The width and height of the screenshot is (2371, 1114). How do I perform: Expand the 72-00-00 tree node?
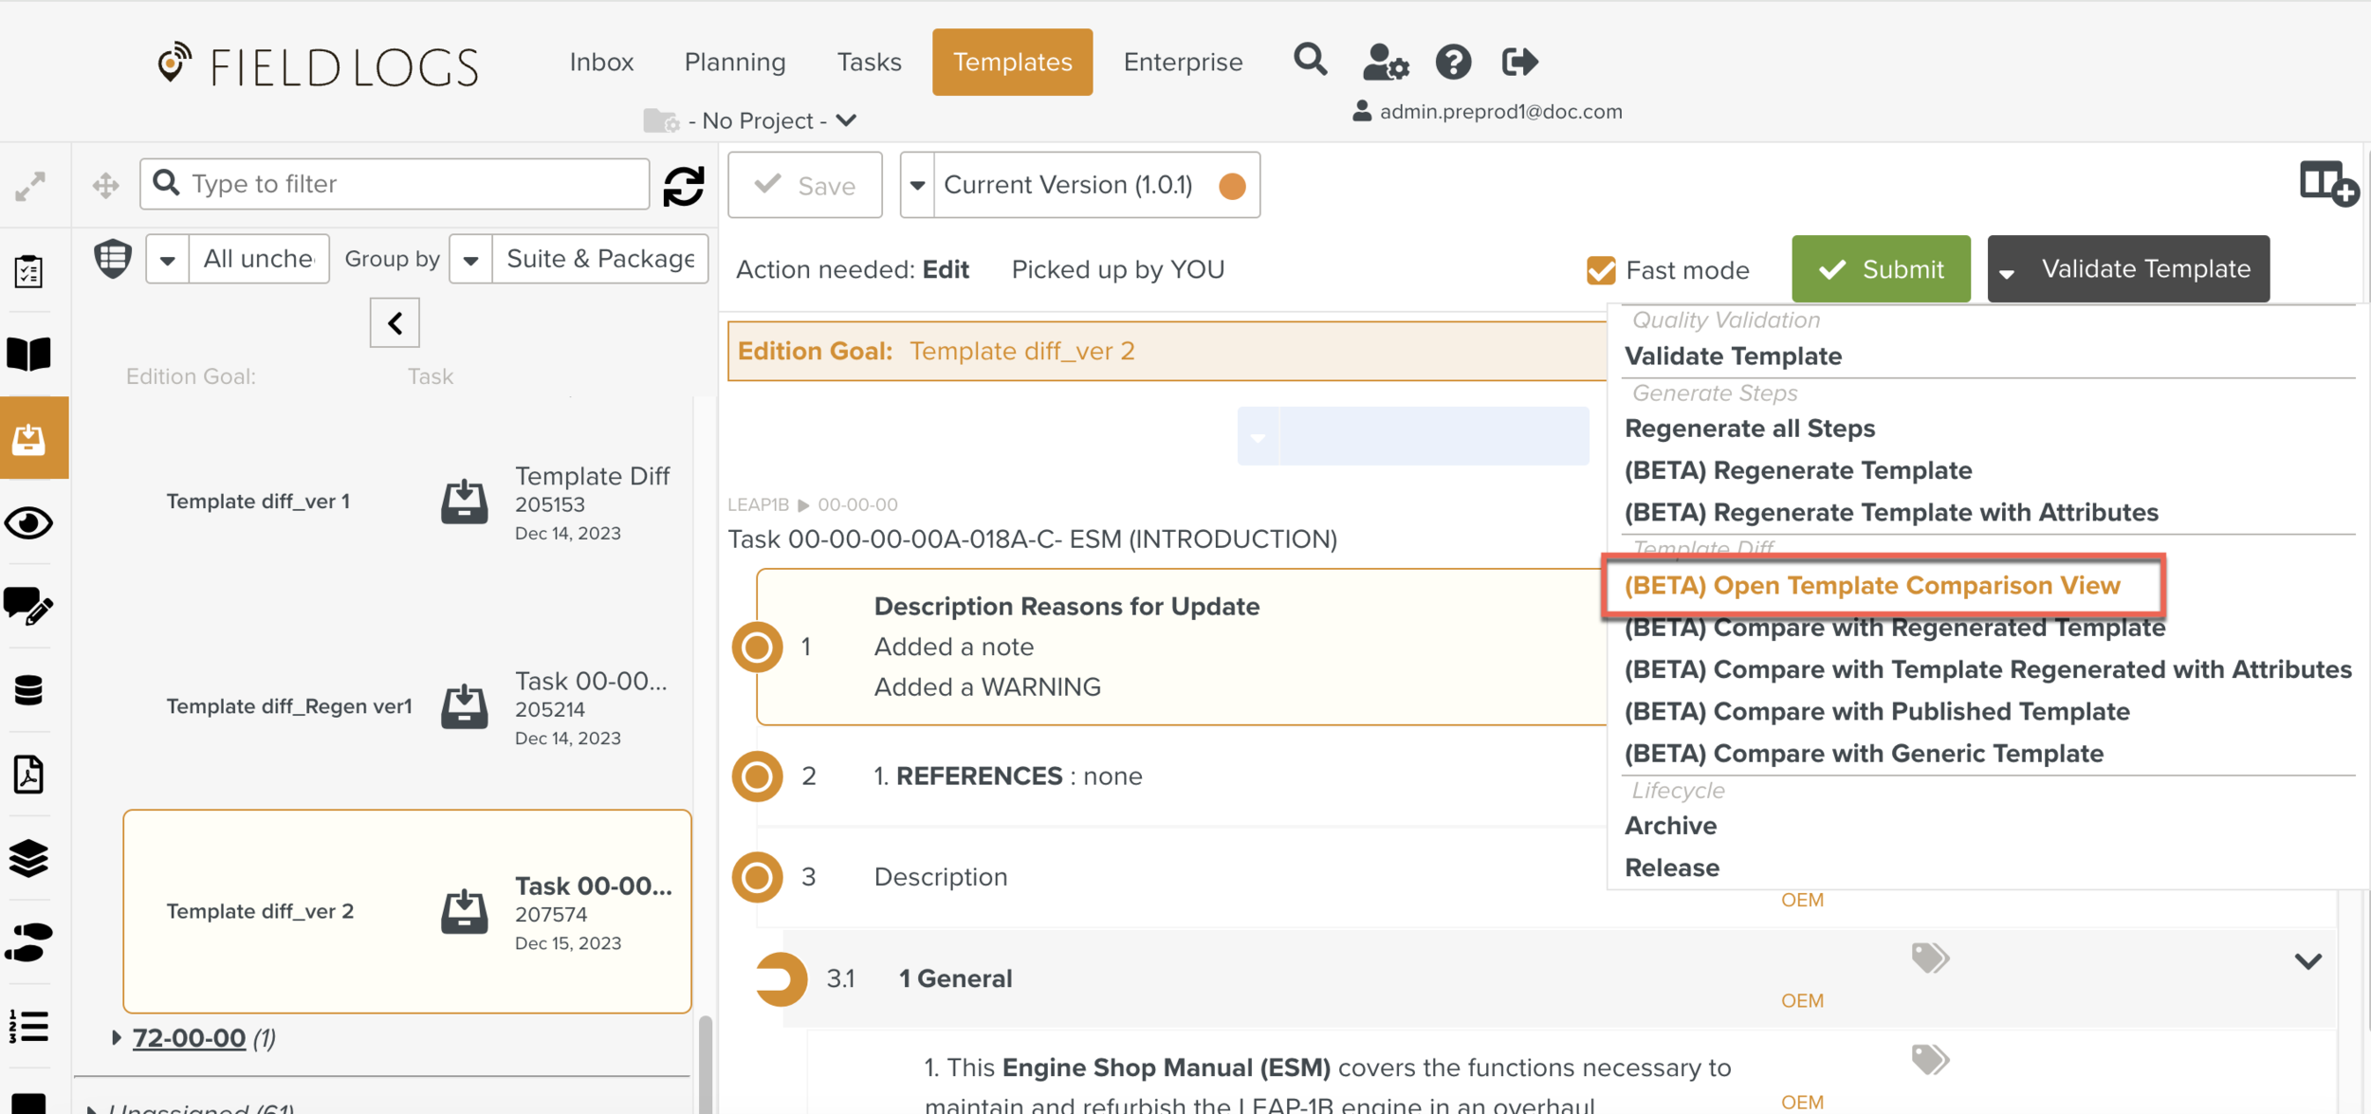click(x=116, y=1038)
